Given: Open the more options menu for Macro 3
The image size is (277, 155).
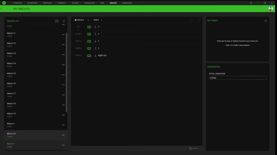Looking at the screenshot, I should [x=63, y=145].
